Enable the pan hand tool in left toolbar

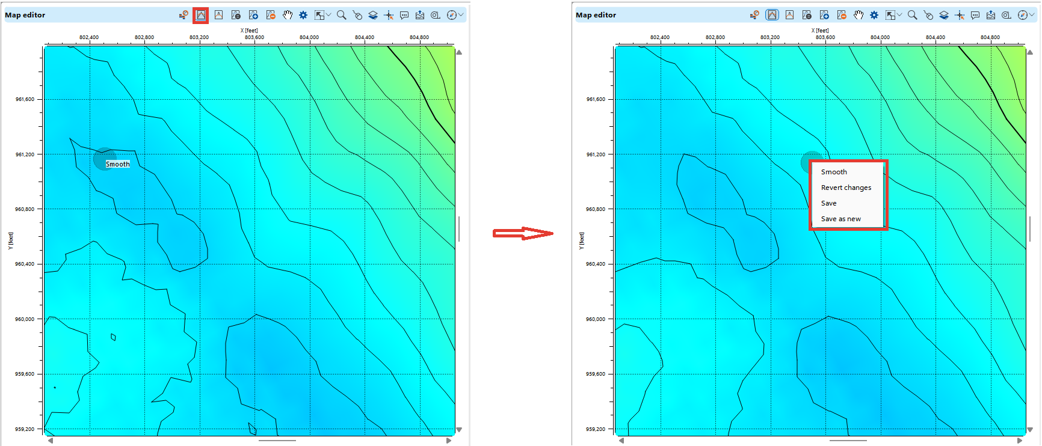pos(288,15)
